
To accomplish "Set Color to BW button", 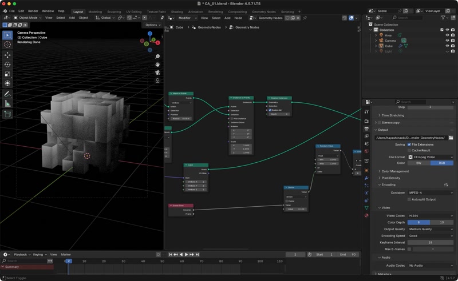I will tap(418, 163).
